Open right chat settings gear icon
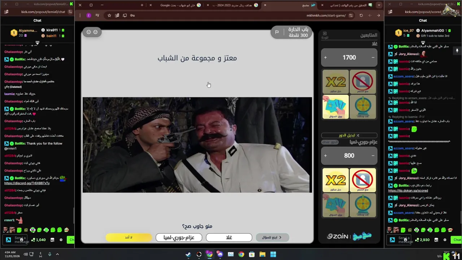Viewport: 462px width, 260px height. point(445,240)
